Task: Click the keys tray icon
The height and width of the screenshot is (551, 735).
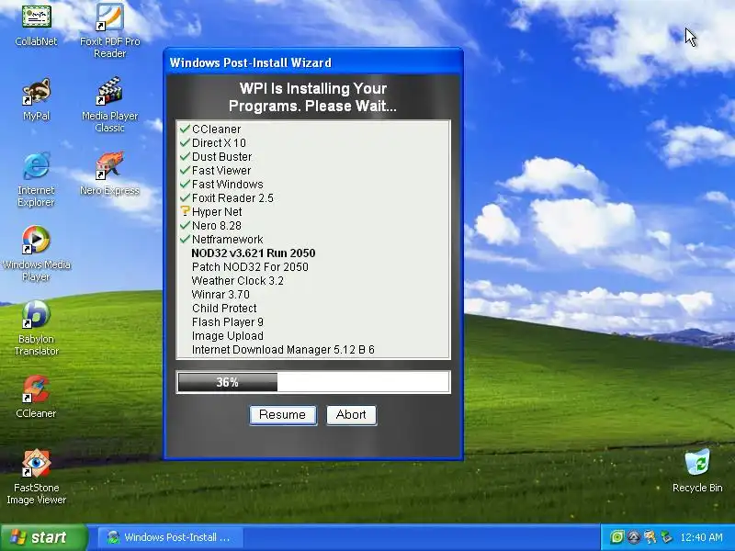Action: [x=650, y=537]
